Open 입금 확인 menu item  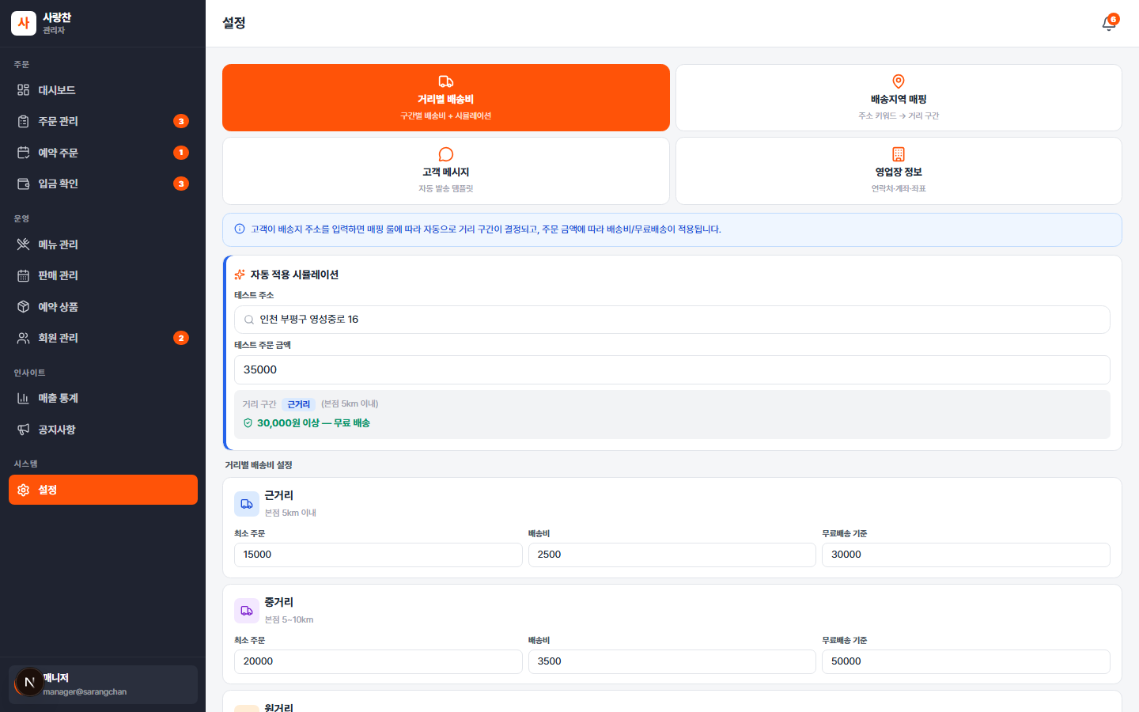(x=103, y=184)
